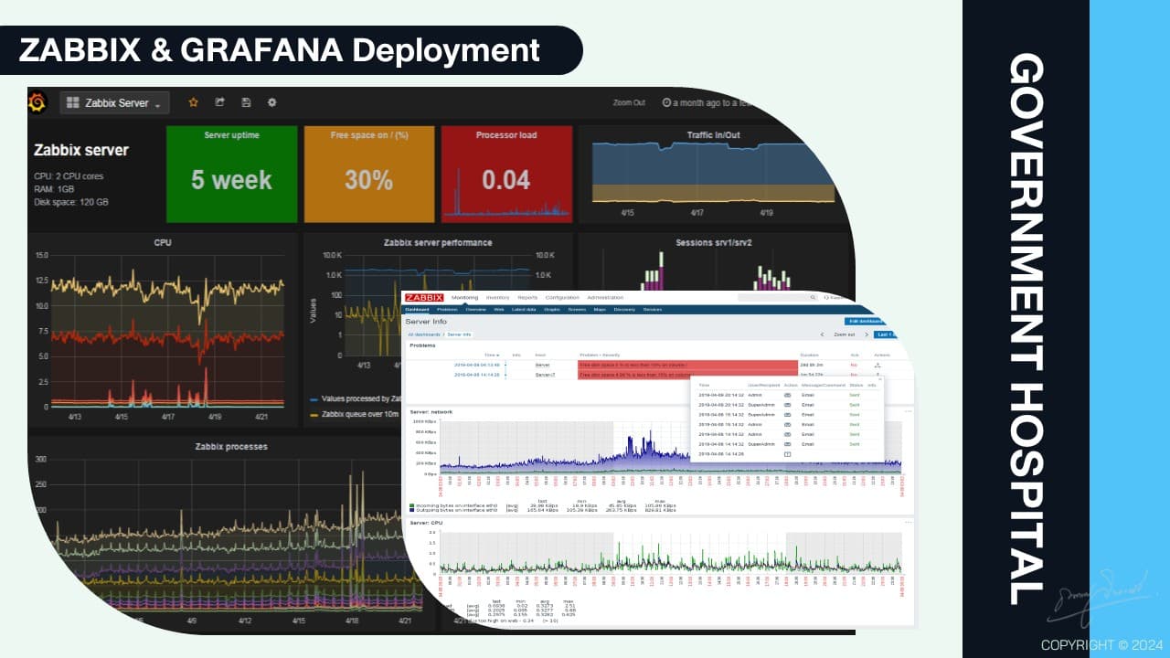Click the calendar icon in last popup row
Image resolution: width=1170 pixels, height=658 pixels.
(x=787, y=454)
